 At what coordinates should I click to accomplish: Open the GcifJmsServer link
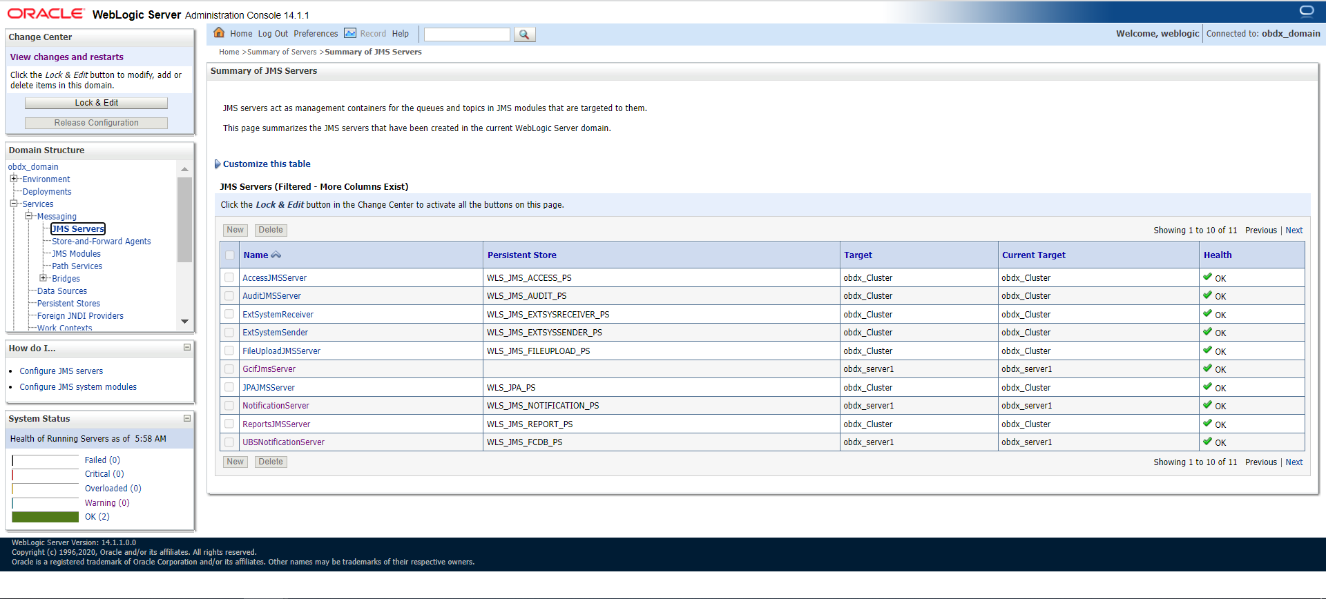[x=269, y=369]
